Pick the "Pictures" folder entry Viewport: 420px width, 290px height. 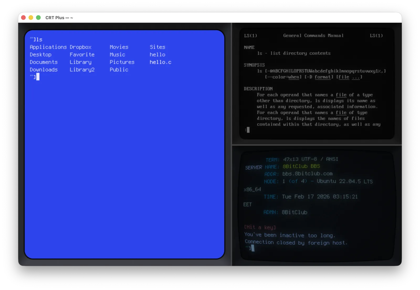click(x=122, y=62)
